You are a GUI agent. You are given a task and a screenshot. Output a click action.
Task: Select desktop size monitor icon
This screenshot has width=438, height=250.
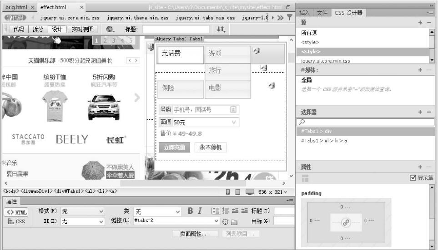click(249, 191)
